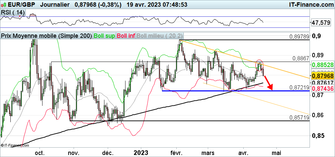Click the red 0,87436 Bollinger price tag
The image size is (335, 157).
tap(322, 89)
